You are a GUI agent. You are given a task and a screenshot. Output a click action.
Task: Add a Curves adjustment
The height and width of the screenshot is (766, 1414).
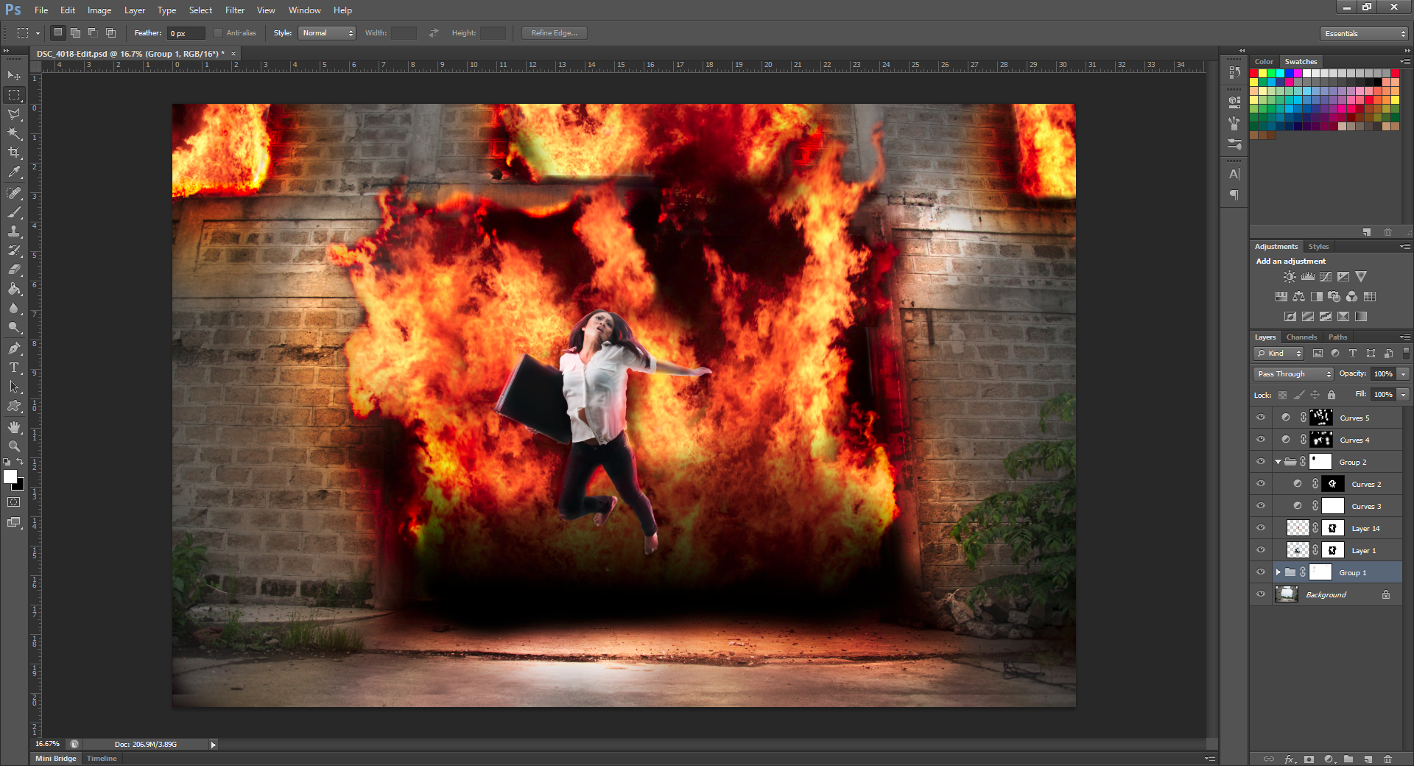[1326, 277]
